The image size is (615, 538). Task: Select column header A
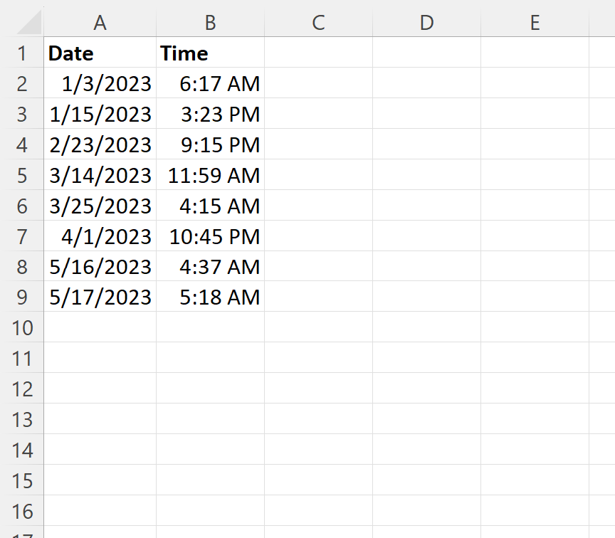tap(100, 23)
